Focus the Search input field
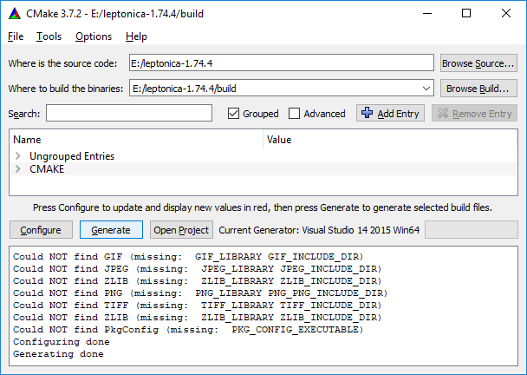Image resolution: width=527 pixels, height=375 pixels. pos(129,113)
